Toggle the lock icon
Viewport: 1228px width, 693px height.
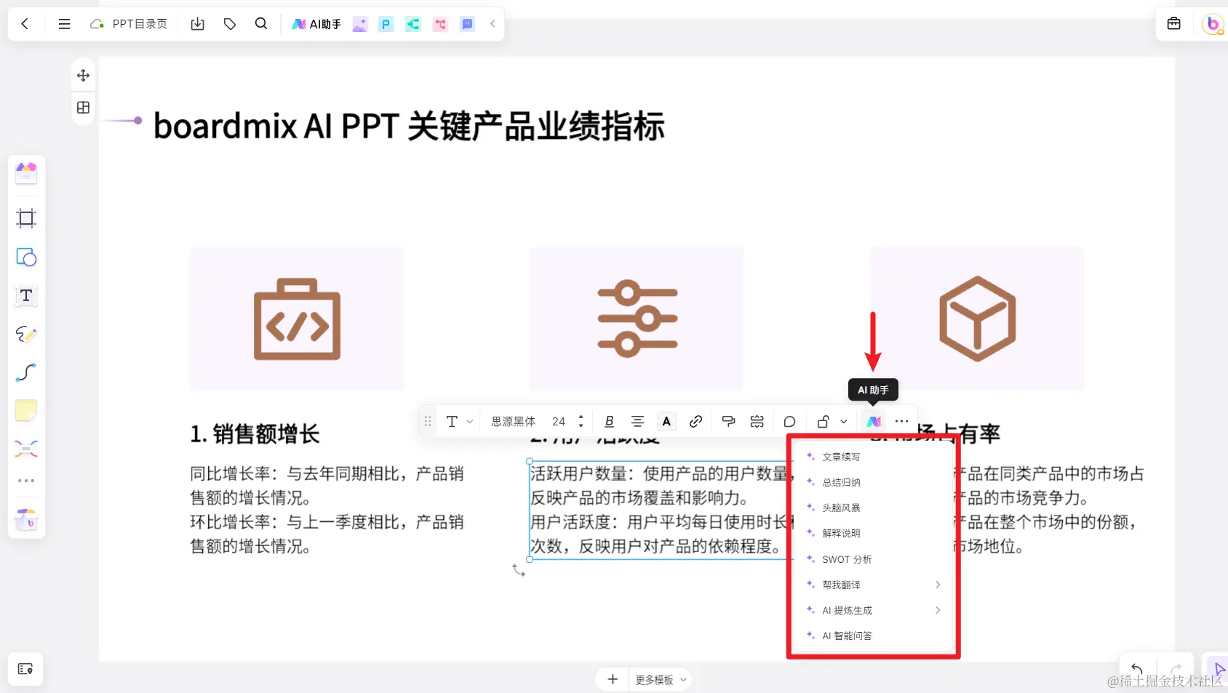point(823,421)
